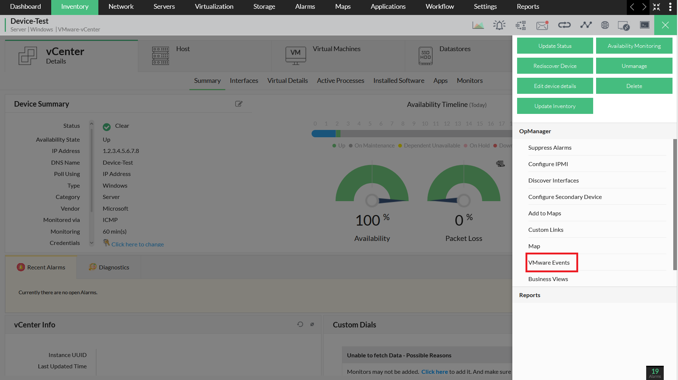Viewport: 678px width, 380px height.
Task: Click the Unmanage button
Action: [634, 66]
